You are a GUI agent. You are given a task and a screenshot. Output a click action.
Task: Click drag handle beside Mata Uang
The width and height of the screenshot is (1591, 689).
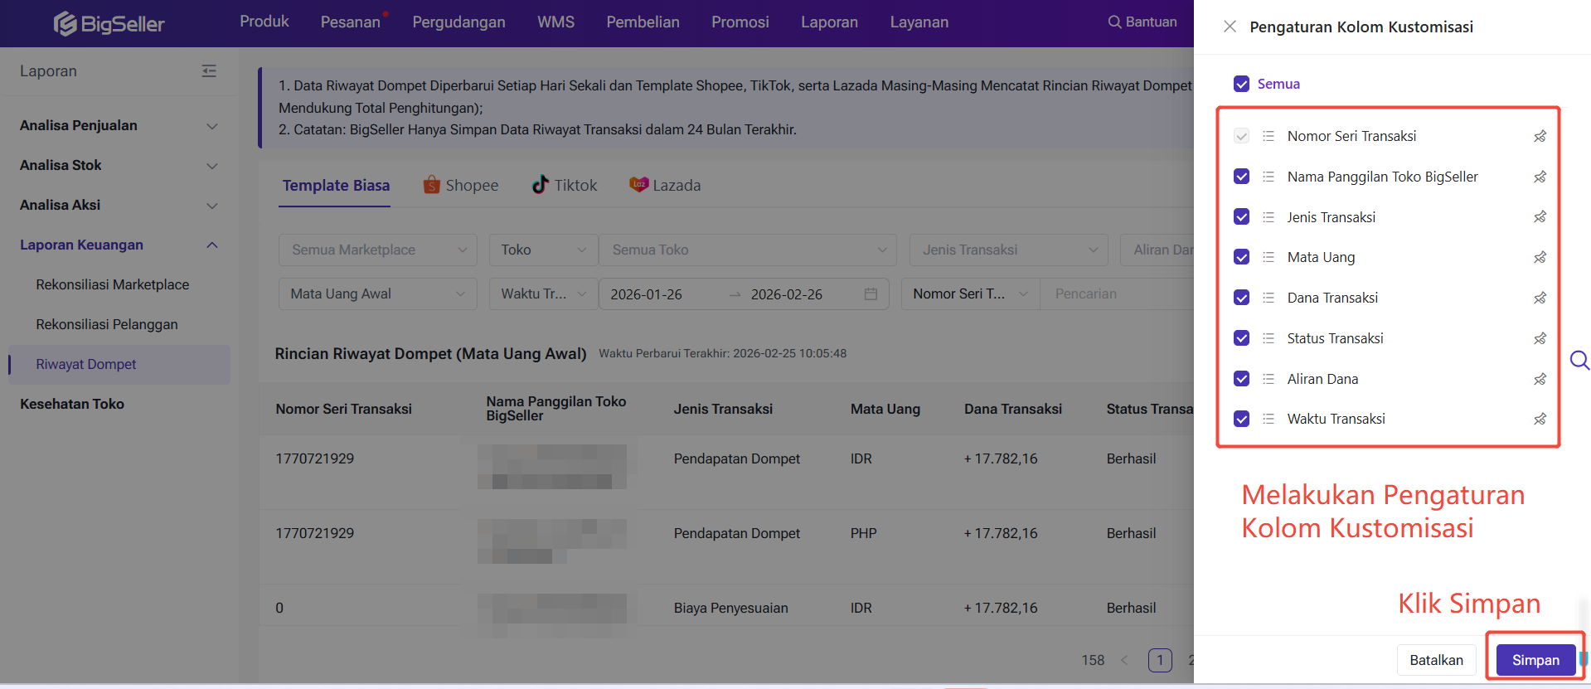coord(1268,257)
